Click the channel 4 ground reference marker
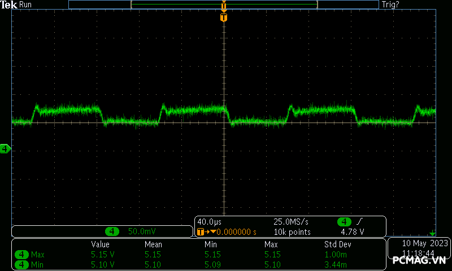Screen dimensions: 452x271 tap(6, 149)
